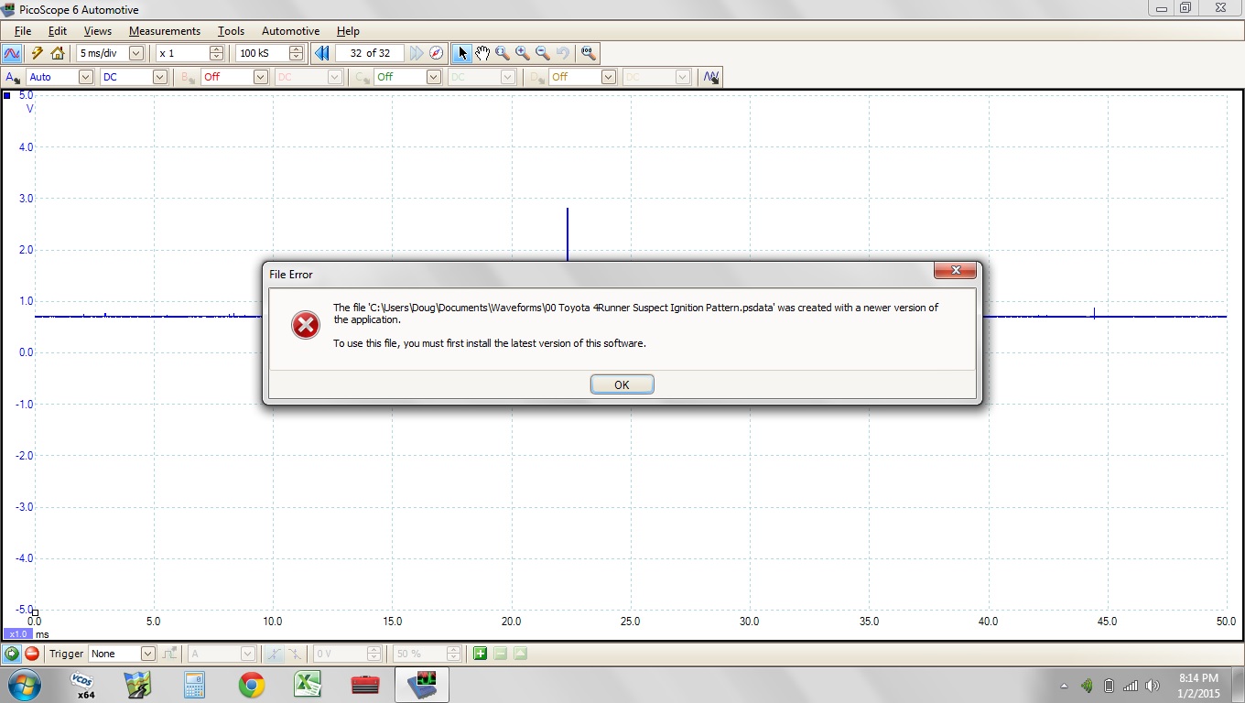Select the zoom in magnifier tool
Screen dimensions: 1245x703
[523, 53]
